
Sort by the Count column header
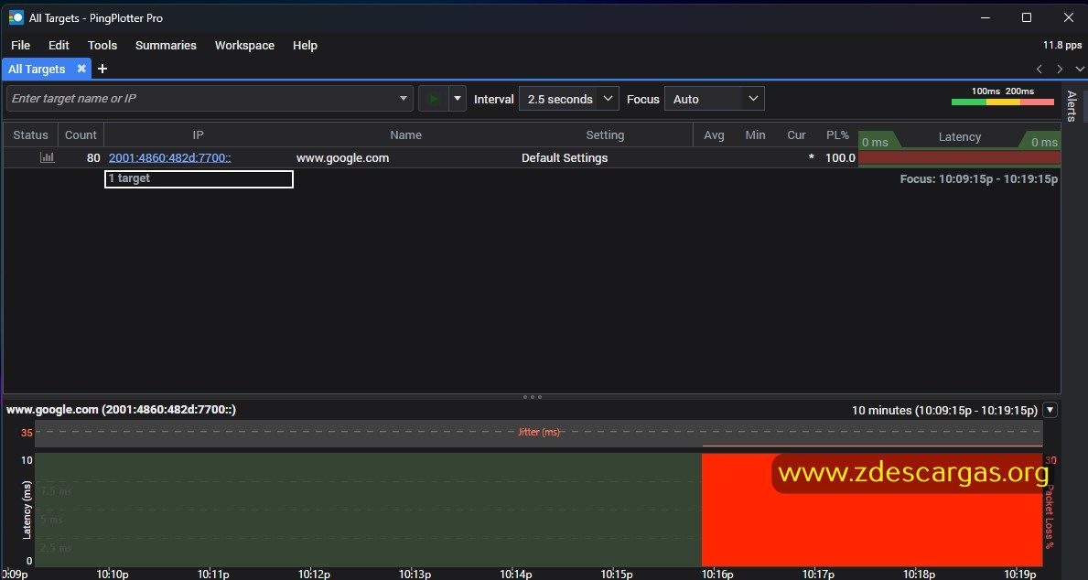81,135
